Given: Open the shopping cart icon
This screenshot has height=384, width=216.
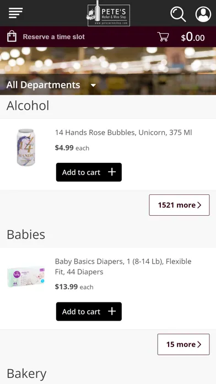Looking at the screenshot, I should [163, 37].
